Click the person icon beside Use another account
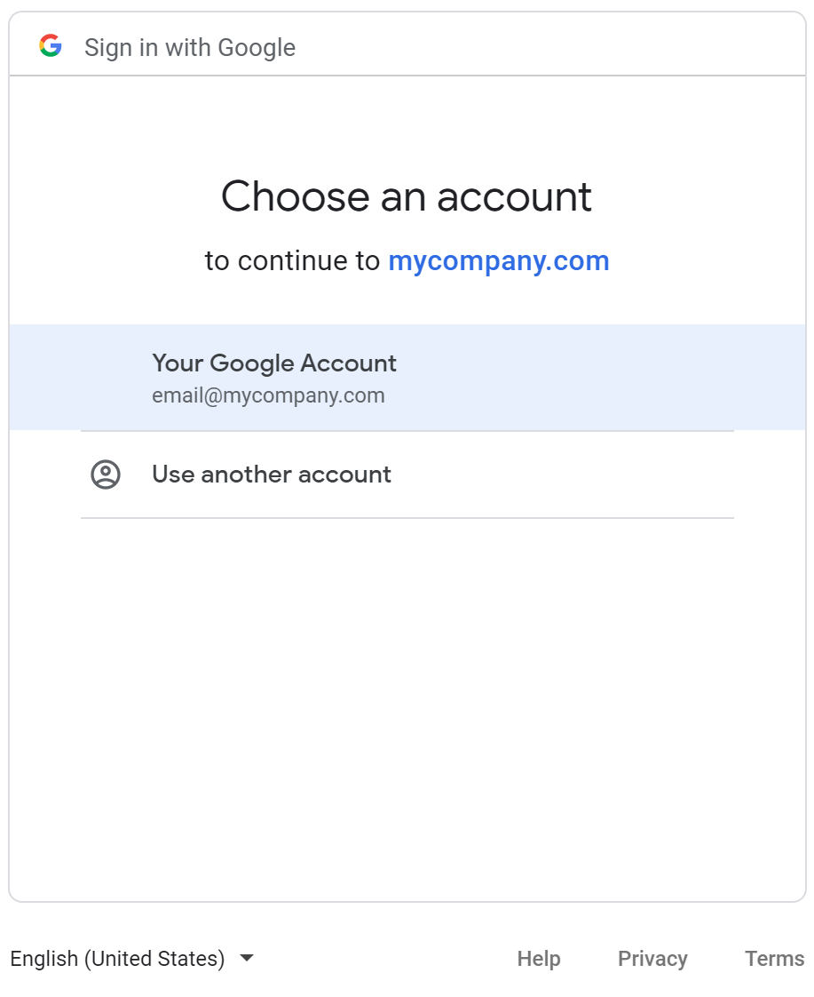The height and width of the screenshot is (997, 814). coord(106,475)
